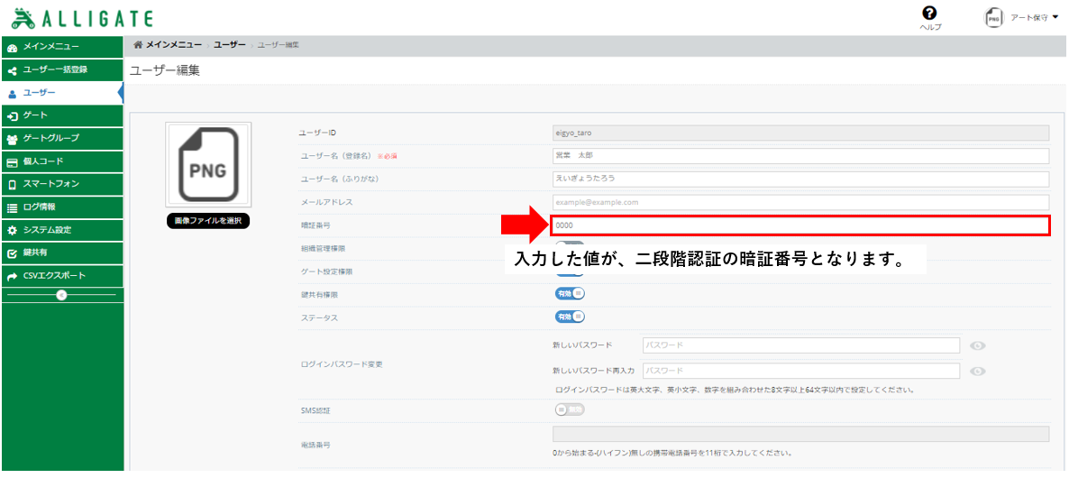The image size is (1069, 478).
Task: Click the ユーザー一括登録 share icon
Action: pos(12,70)
